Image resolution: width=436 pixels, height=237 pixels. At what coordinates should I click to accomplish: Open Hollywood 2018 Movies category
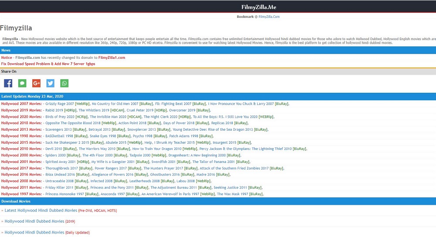click(x=21, y=123)
